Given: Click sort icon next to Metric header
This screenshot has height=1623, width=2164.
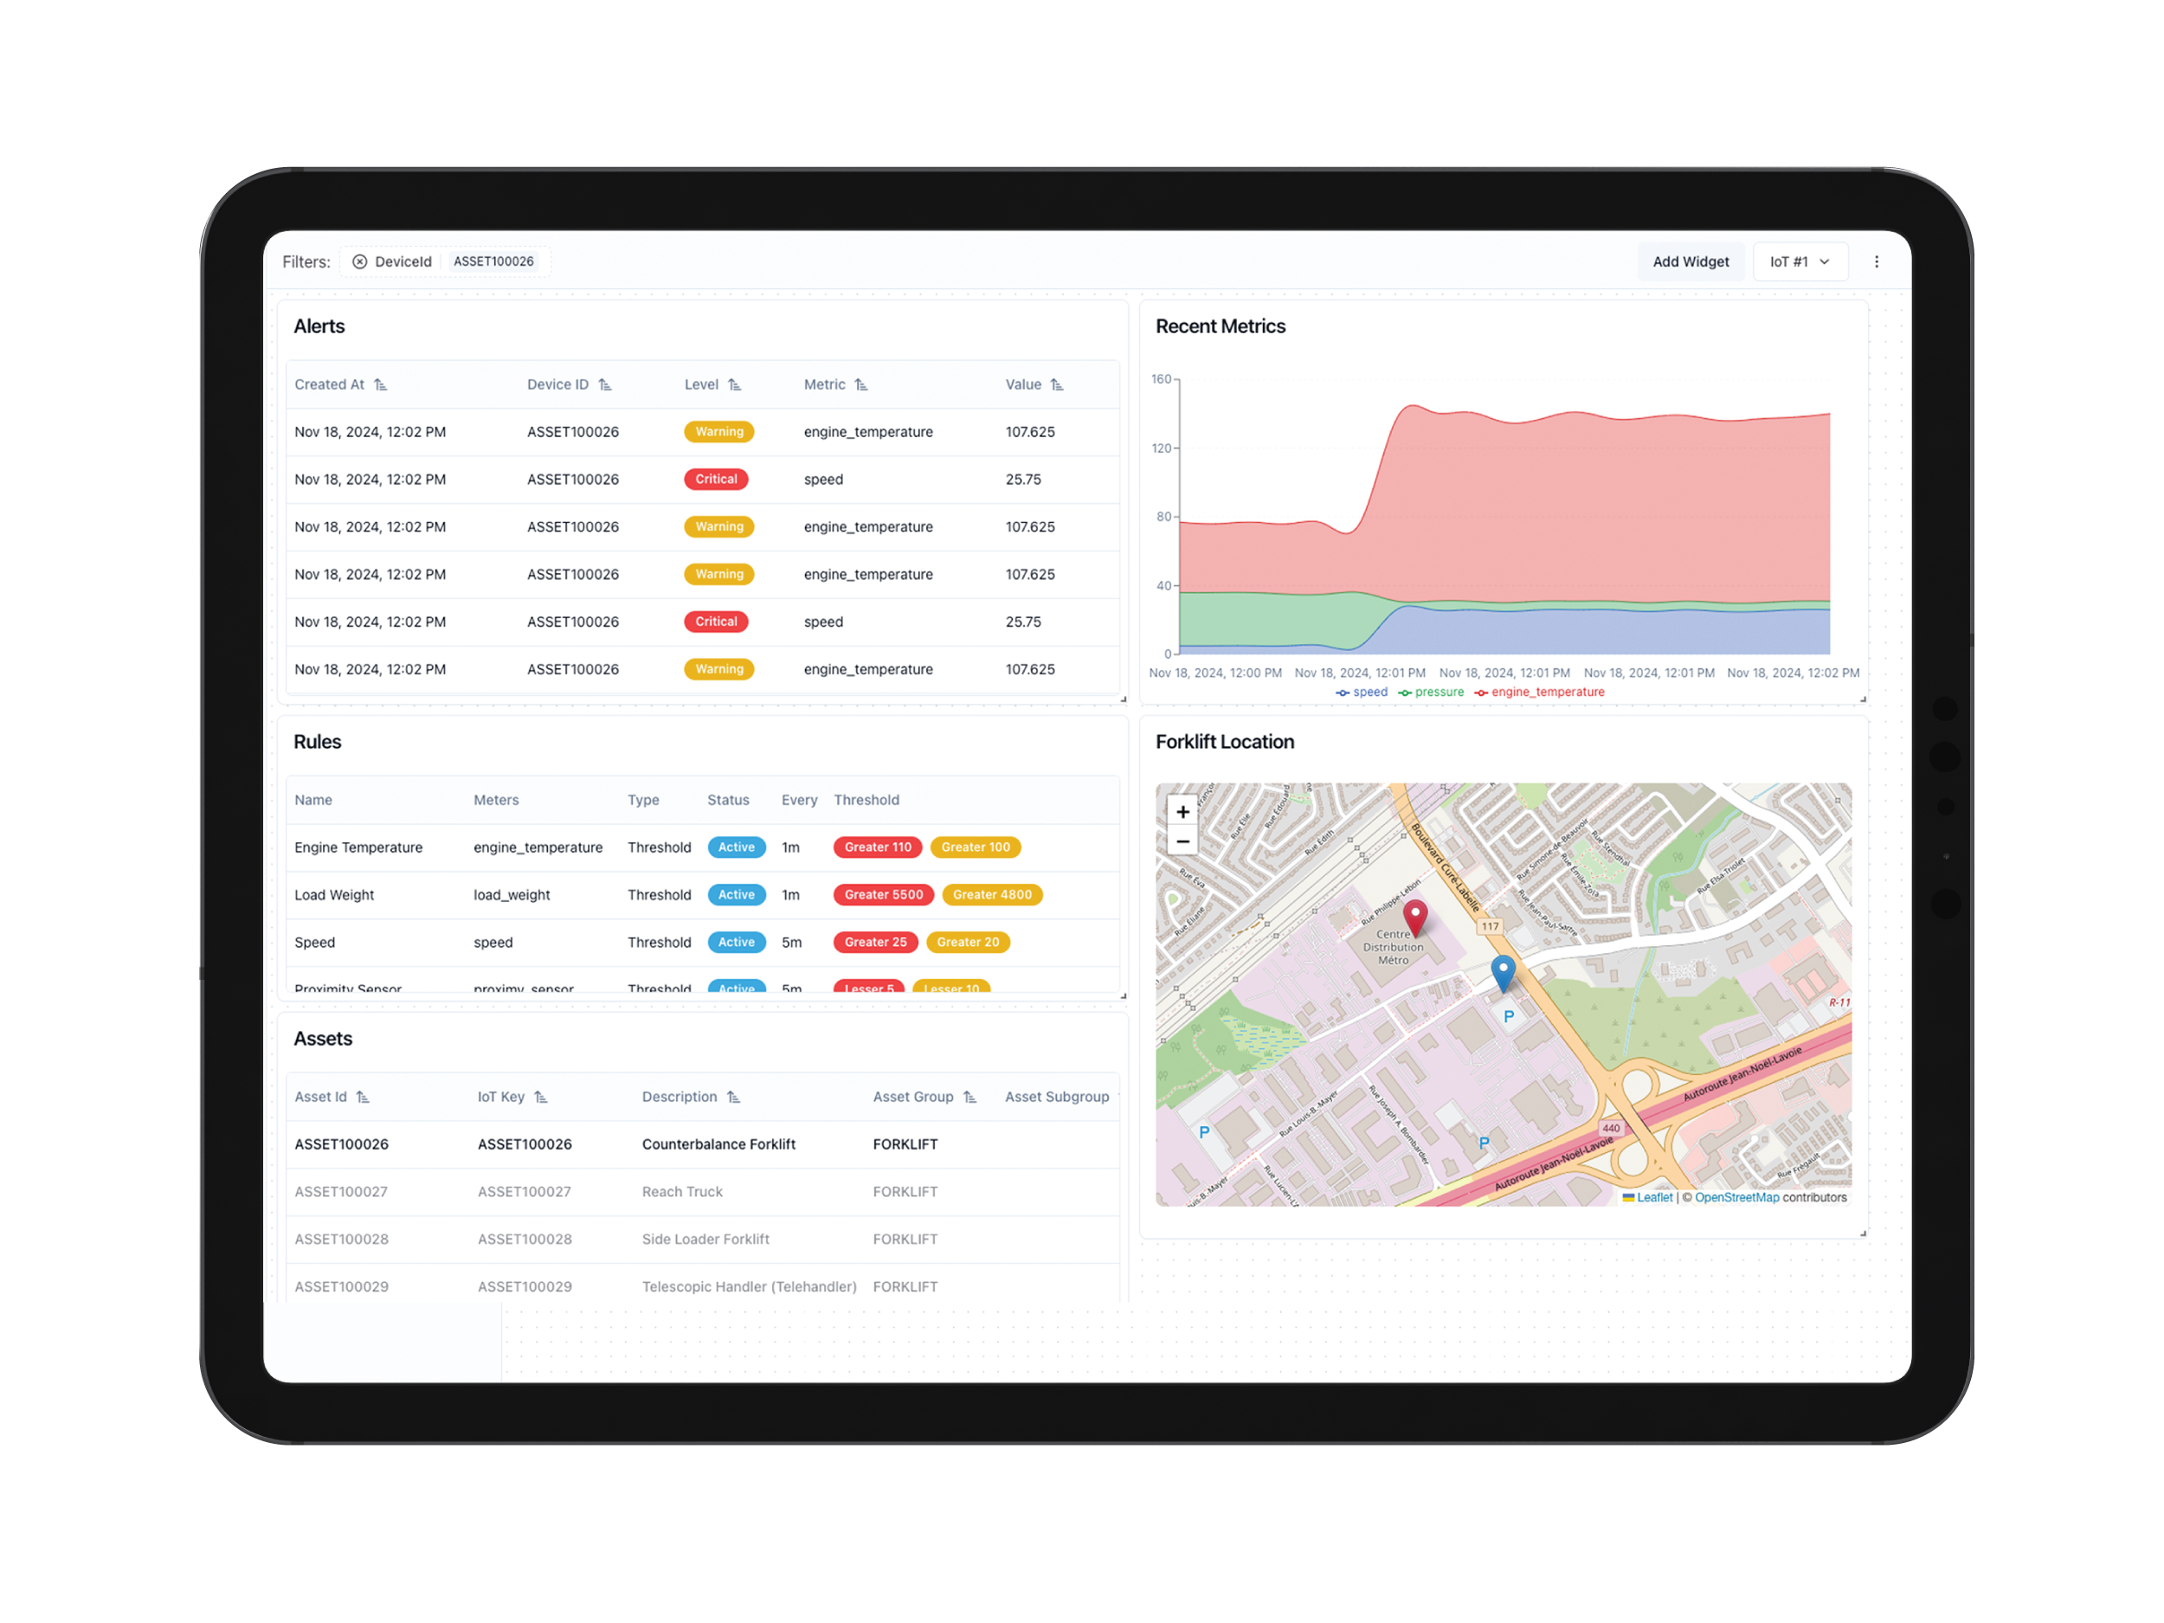Looking at the screenshot, I should 861,385.
